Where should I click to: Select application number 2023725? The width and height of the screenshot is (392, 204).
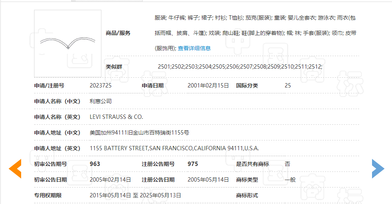coord(101,86)
